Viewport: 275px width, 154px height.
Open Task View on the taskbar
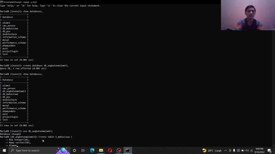83,150
